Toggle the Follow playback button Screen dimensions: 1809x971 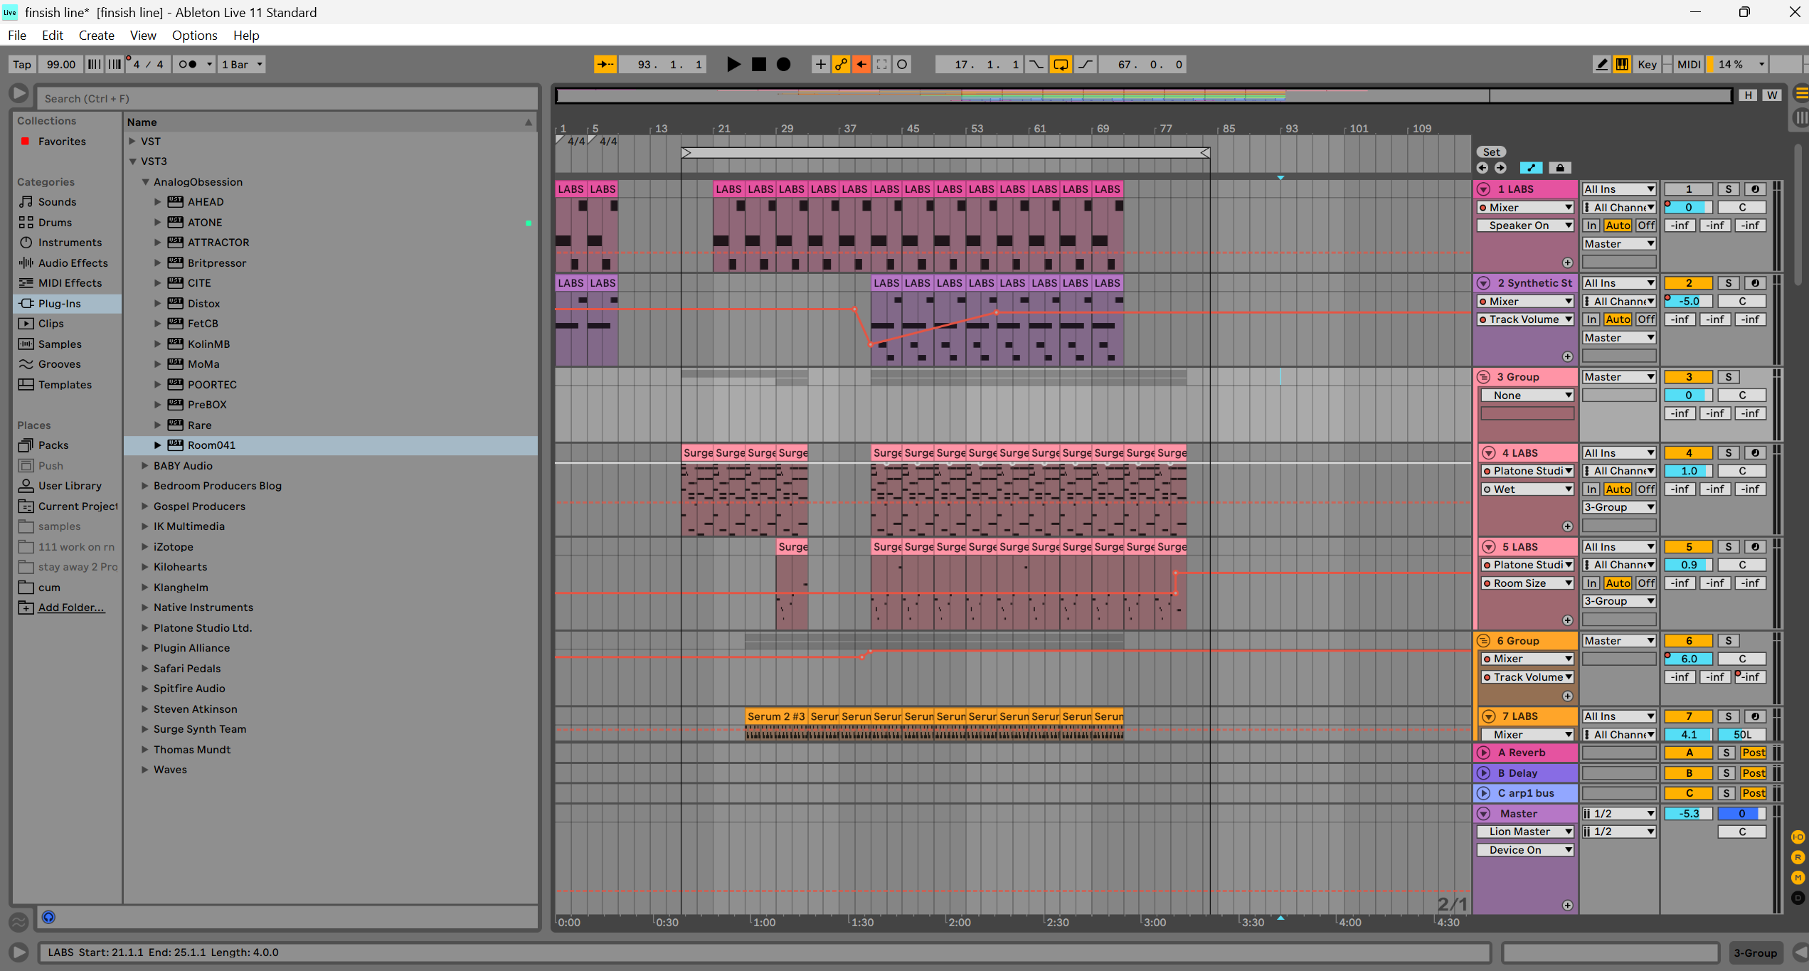click(x=605, y=65)
